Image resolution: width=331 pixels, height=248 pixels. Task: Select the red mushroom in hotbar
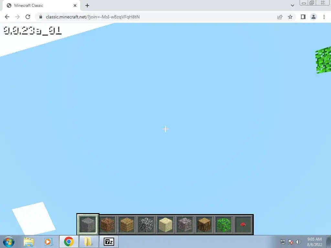[x=243, y=224]
